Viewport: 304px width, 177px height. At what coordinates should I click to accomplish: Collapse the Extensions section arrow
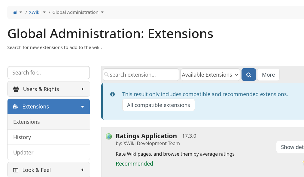pos(83,107)
